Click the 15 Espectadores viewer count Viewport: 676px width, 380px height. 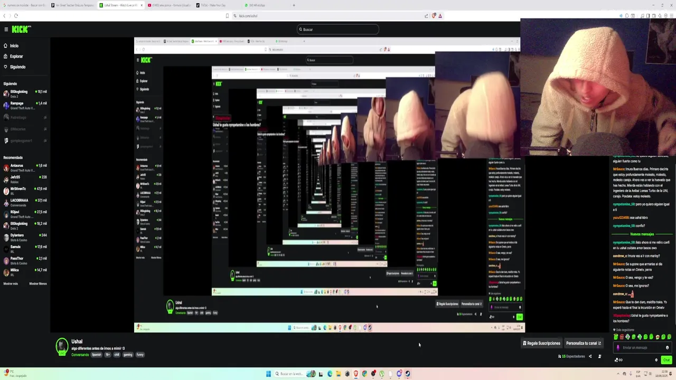(572, 356)
